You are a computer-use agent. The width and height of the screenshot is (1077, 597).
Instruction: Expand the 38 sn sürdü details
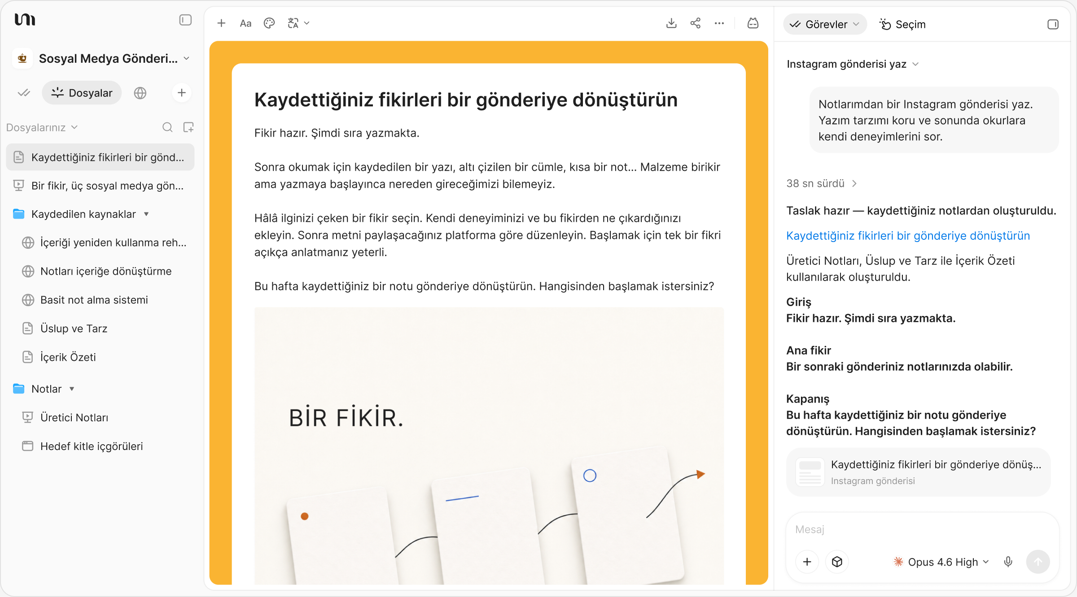click(x=822, y=183)
